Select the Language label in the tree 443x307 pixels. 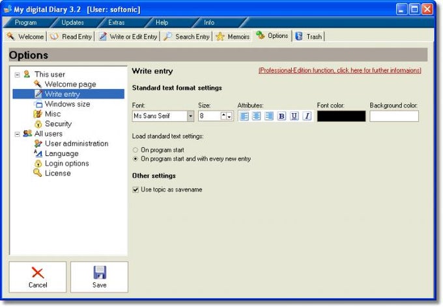click(x=62, y=153)
